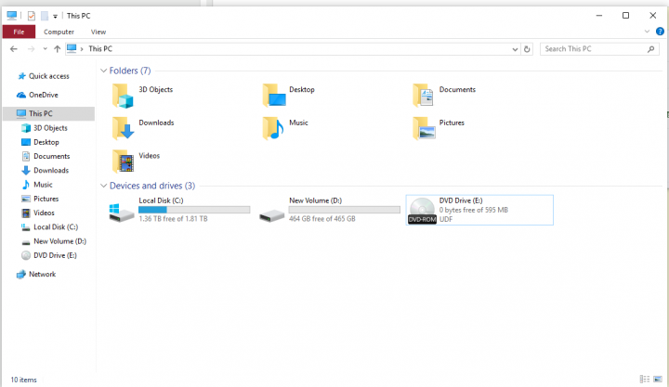This screenshot has height=387, width=669.
Task: Click the '1.36 TB free of 1.81 TB' text
Action: point(173,219)
